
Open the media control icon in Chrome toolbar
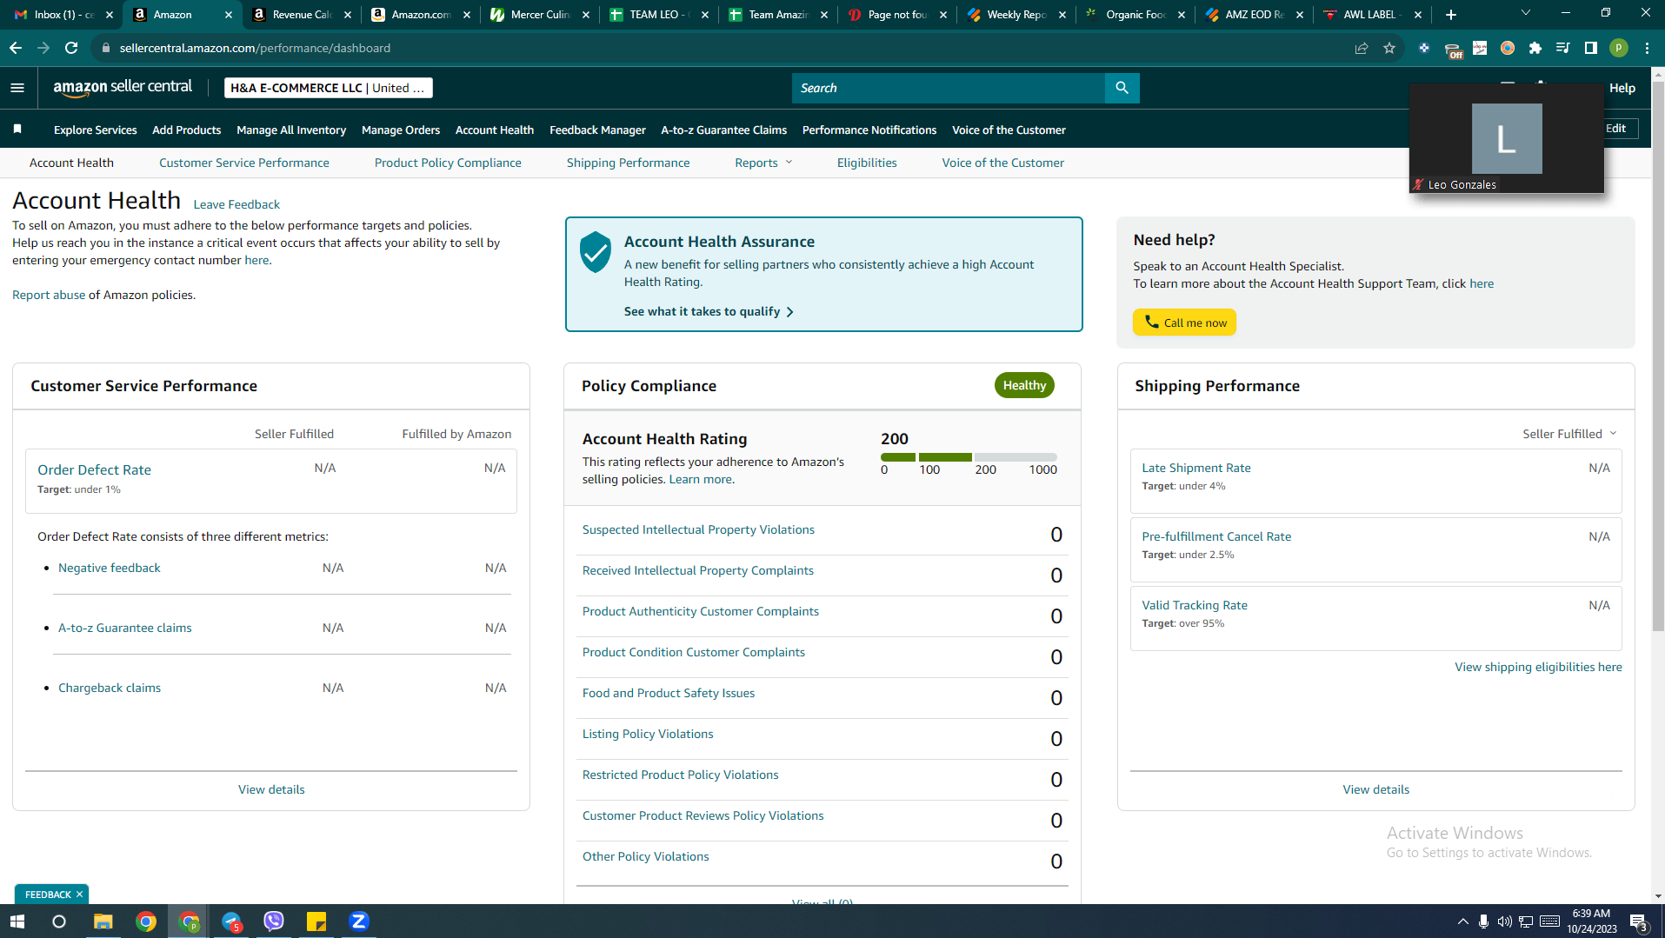tap(1563, 48)
